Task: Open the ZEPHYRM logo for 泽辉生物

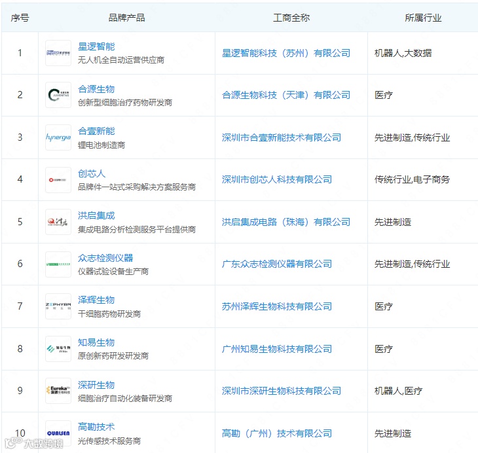Action: (58, 306)
